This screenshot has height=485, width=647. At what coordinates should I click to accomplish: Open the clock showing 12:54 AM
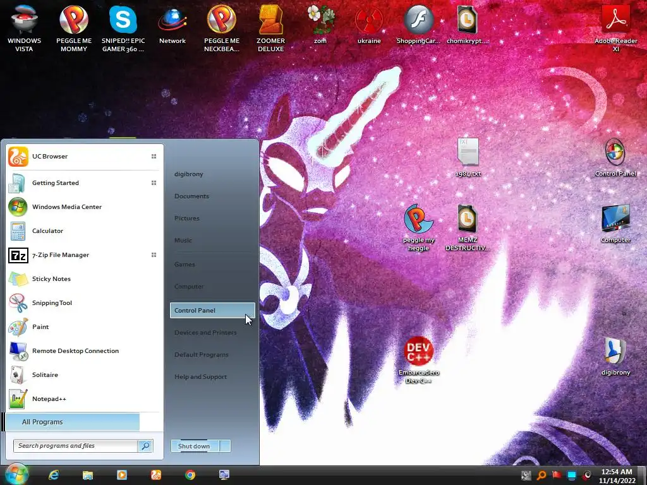[x=617, y=476]
